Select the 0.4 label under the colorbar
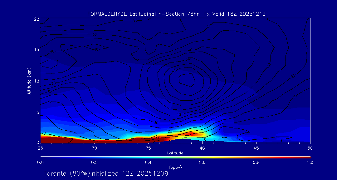 pyautogui.click(x=148, y=162)
